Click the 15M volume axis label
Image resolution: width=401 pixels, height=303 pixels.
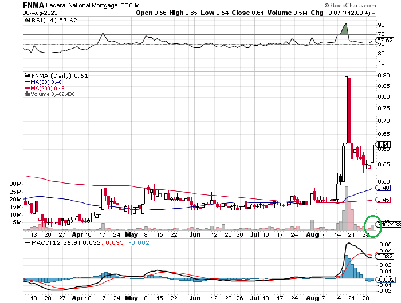pos(15,207)
